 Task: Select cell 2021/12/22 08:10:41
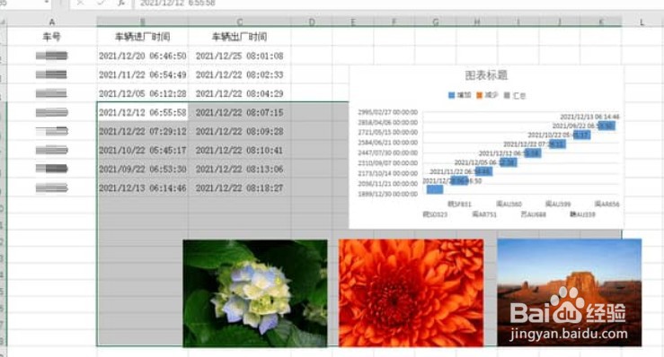[240, 150]
